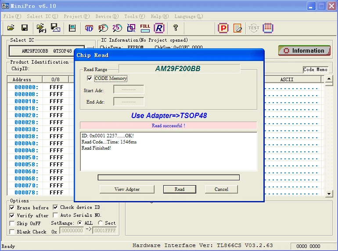
Task: Click the IC chip select toolbar icon
Action: [72, 28]
